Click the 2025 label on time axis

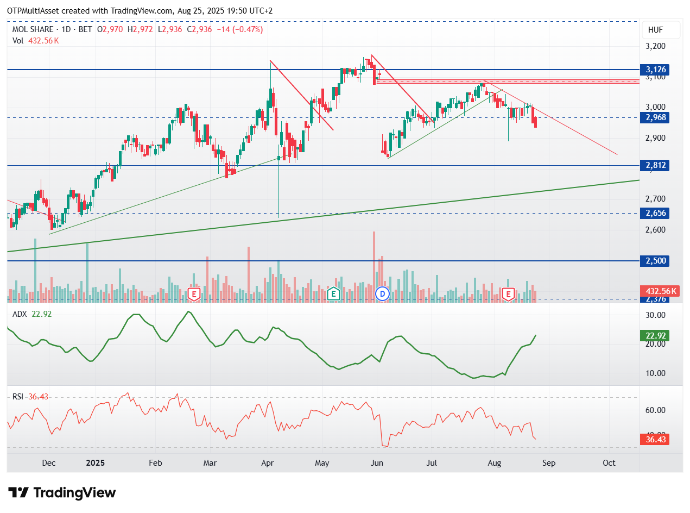point(95,463)
